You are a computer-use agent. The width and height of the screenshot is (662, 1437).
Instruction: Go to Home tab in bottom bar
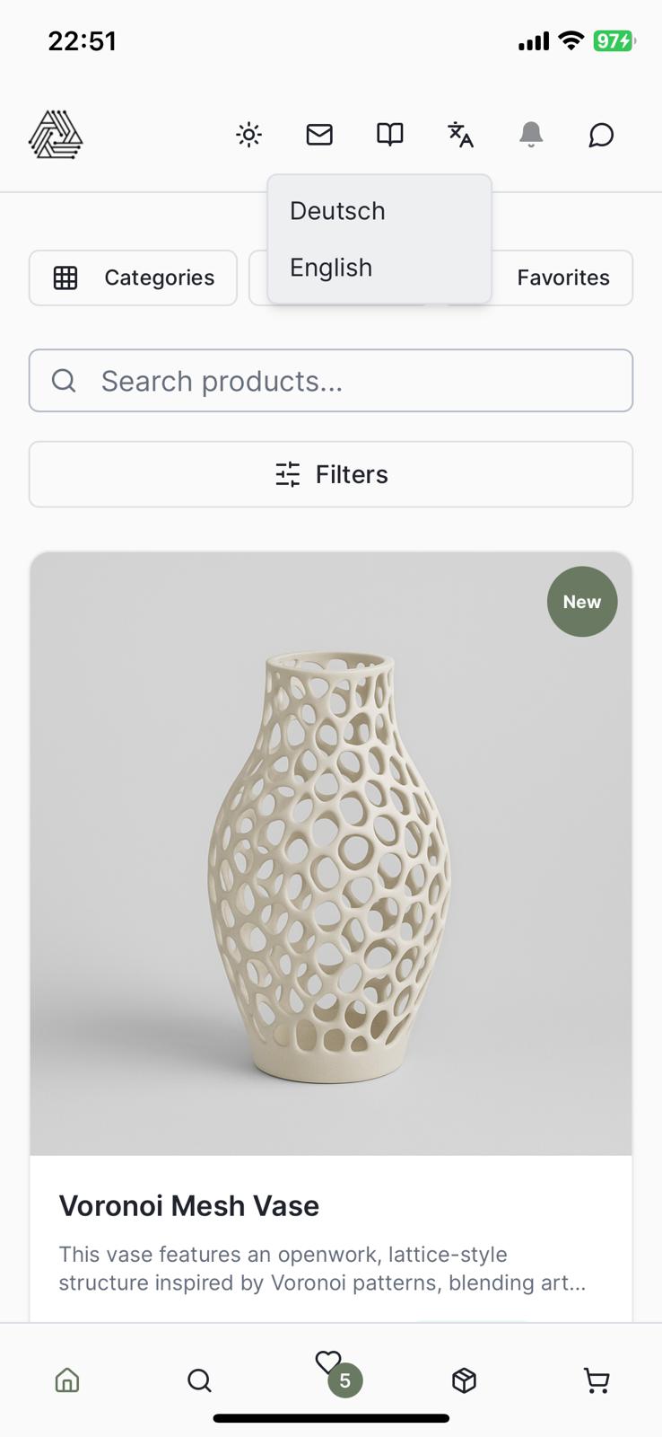point(67,1380)
